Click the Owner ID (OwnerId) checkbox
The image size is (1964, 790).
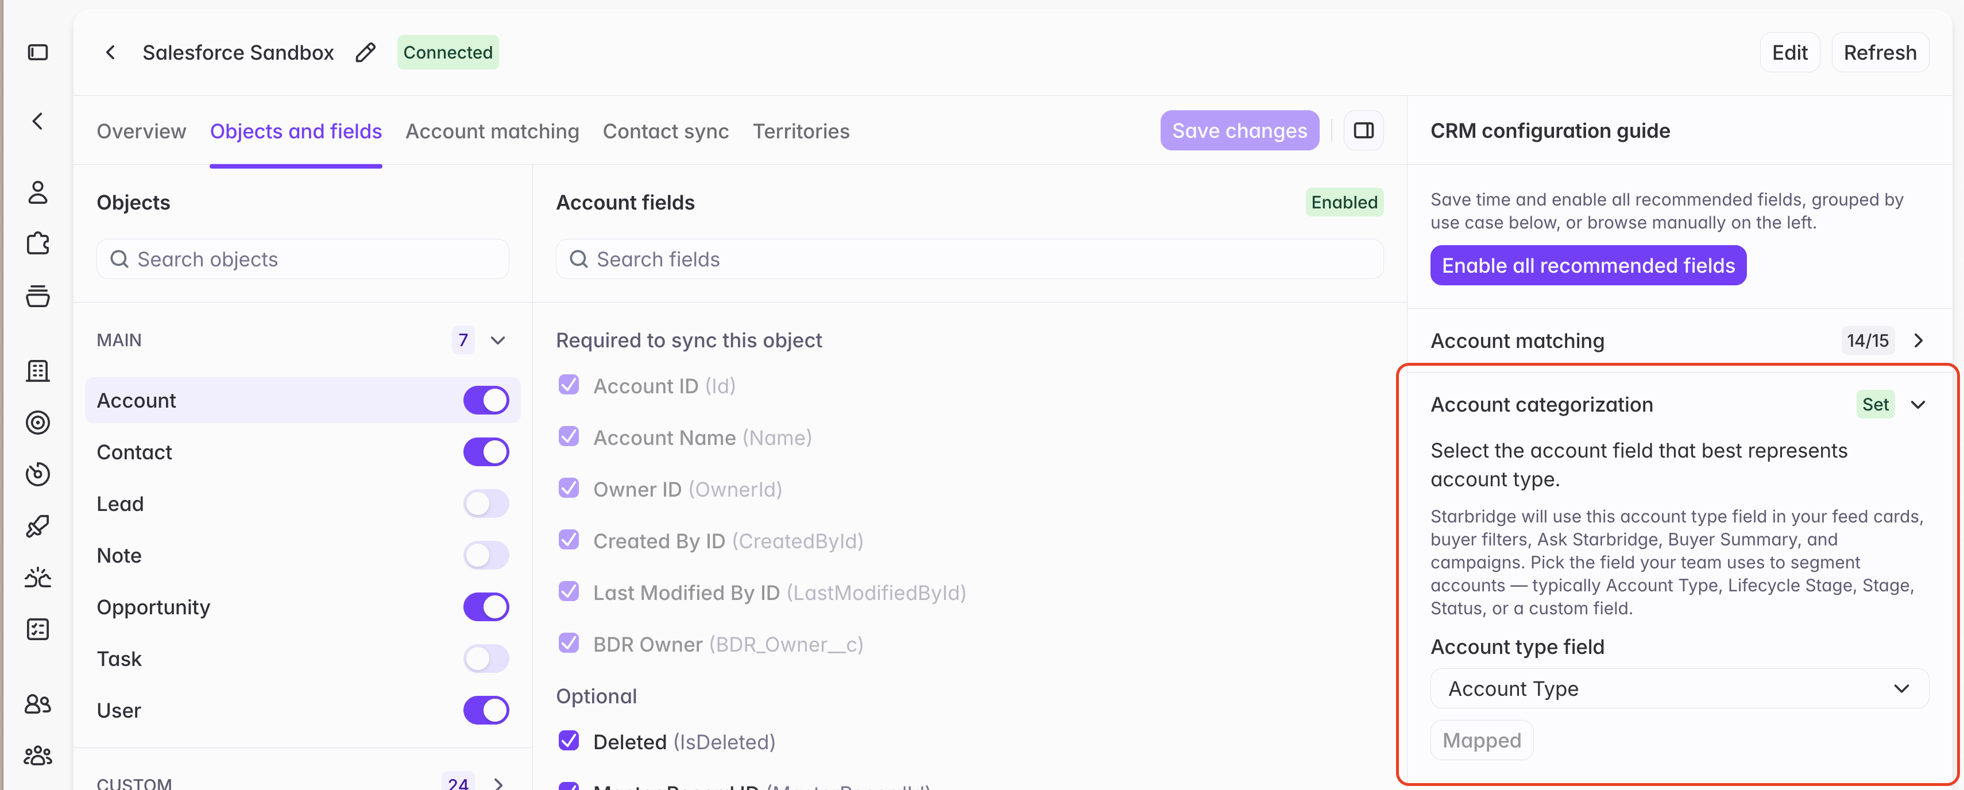click(x=569, y=488)
